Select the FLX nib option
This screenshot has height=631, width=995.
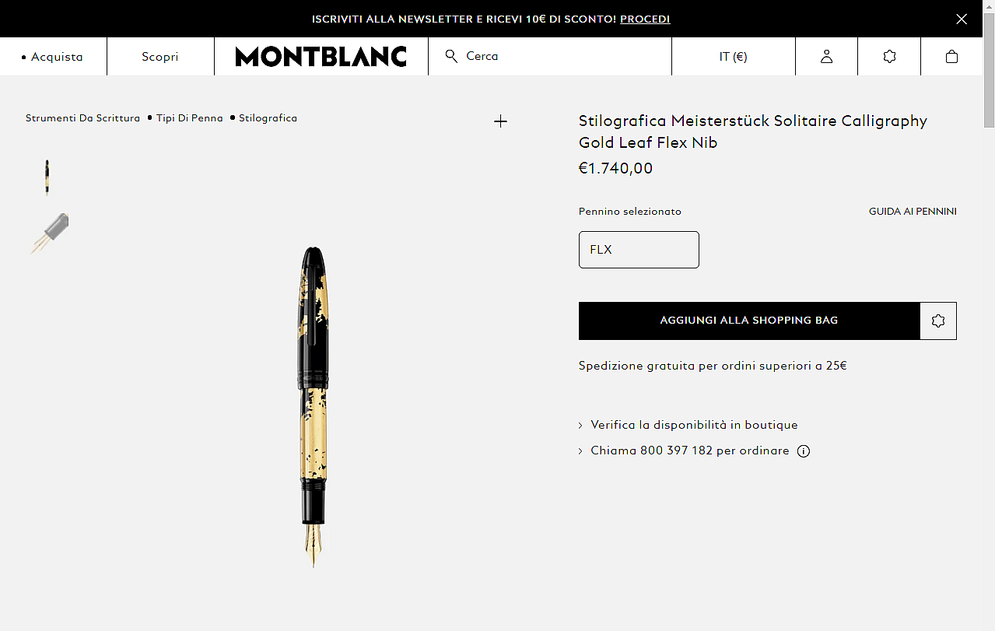[x=639, y=250]
